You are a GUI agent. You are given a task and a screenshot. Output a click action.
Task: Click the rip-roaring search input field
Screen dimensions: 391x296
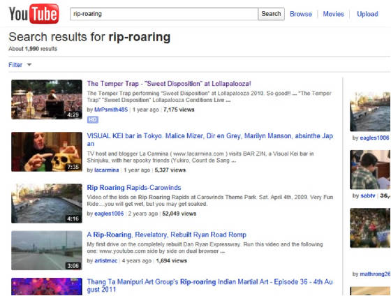click(x=164, y=14)
